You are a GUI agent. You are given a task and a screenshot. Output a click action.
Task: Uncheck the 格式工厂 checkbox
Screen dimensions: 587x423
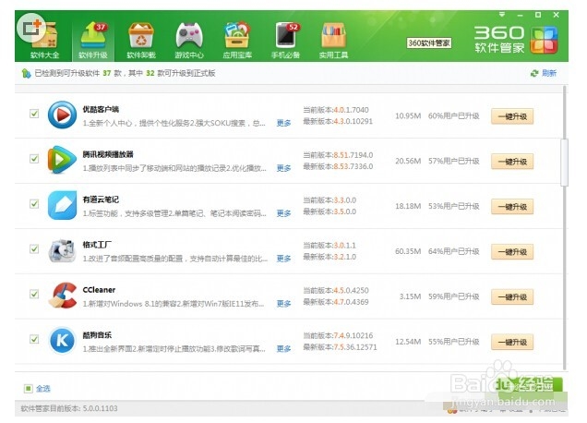34,249
